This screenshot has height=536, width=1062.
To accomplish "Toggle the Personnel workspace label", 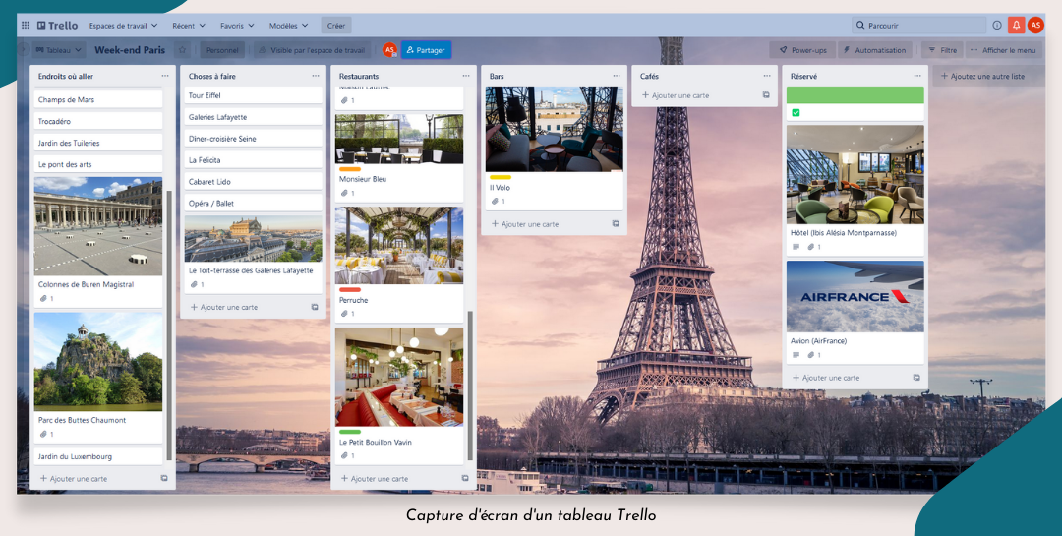I will [x=222, y=50].
